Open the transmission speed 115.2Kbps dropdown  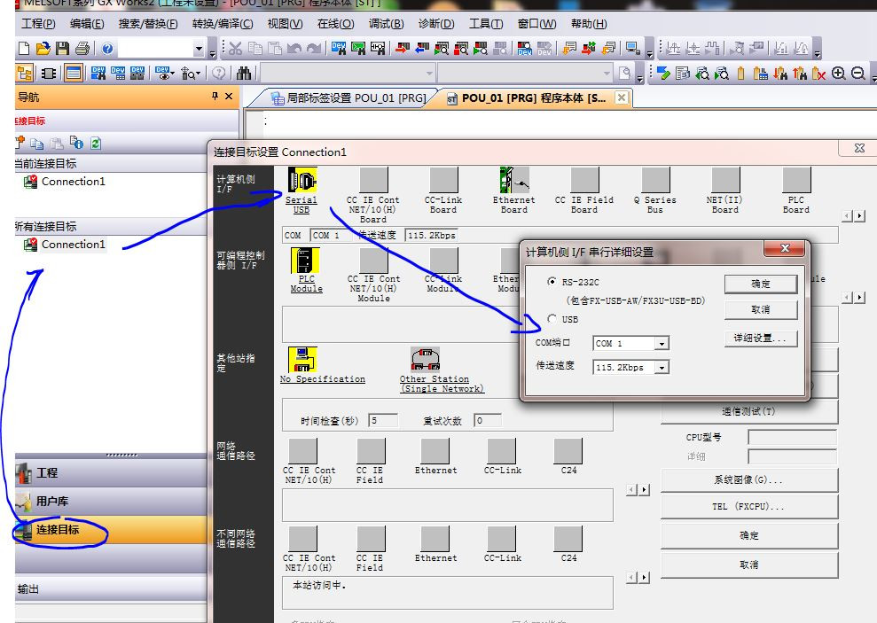(x=662, y=368)
